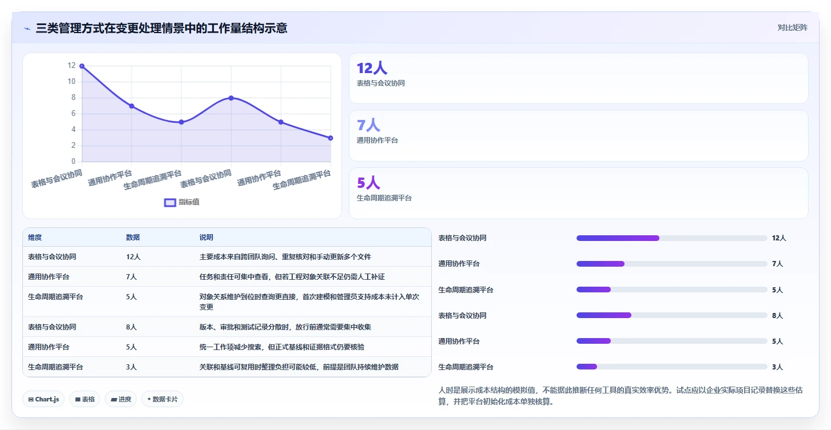
Task: Click the 说明 column header
Action: point(206,238)
